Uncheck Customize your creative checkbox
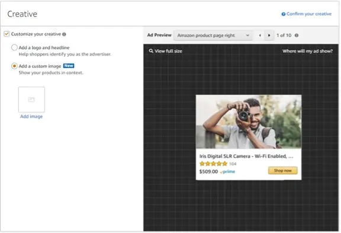Screen dimensions: 341x233 click(x=7, y=34)
